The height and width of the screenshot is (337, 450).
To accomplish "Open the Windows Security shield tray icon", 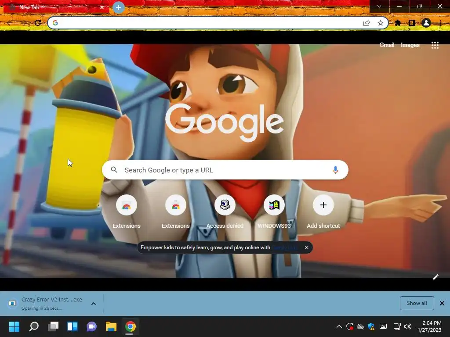I will click(371, 326).
